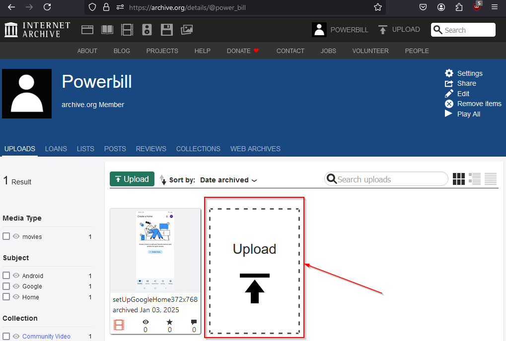Bookmark this page with star icon
This screenshot has height=341, width=506.
[378, 7]
